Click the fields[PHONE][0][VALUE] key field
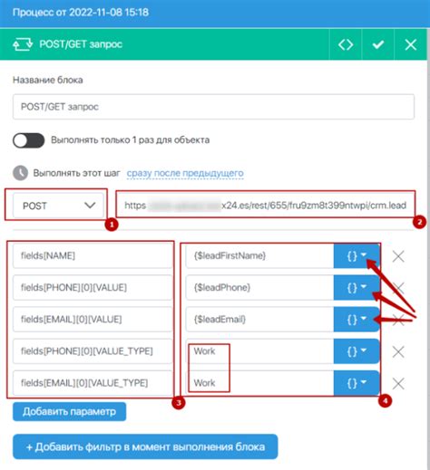Screen dimensions: 430x470 tap(93, 288)
